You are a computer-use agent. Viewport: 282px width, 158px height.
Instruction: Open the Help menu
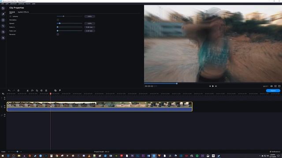click(33, 4)
